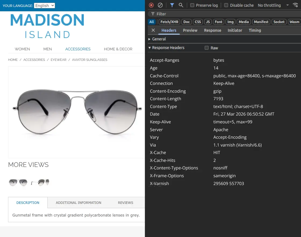Open search in the Network panel
The image size is (301, 237).
(181, 5)
